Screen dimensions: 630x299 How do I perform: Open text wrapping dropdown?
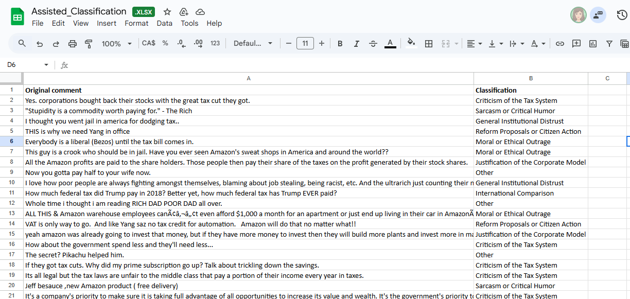tap(516, 44)
